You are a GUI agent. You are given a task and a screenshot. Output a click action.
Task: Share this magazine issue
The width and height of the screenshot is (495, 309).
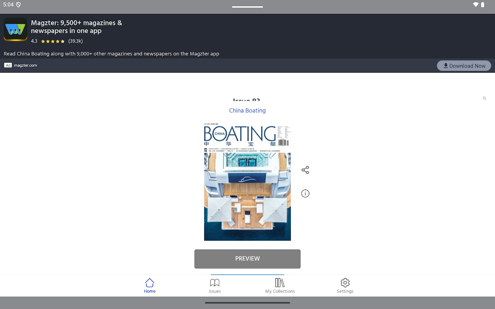pyautogui.click(x=305, y=170)
